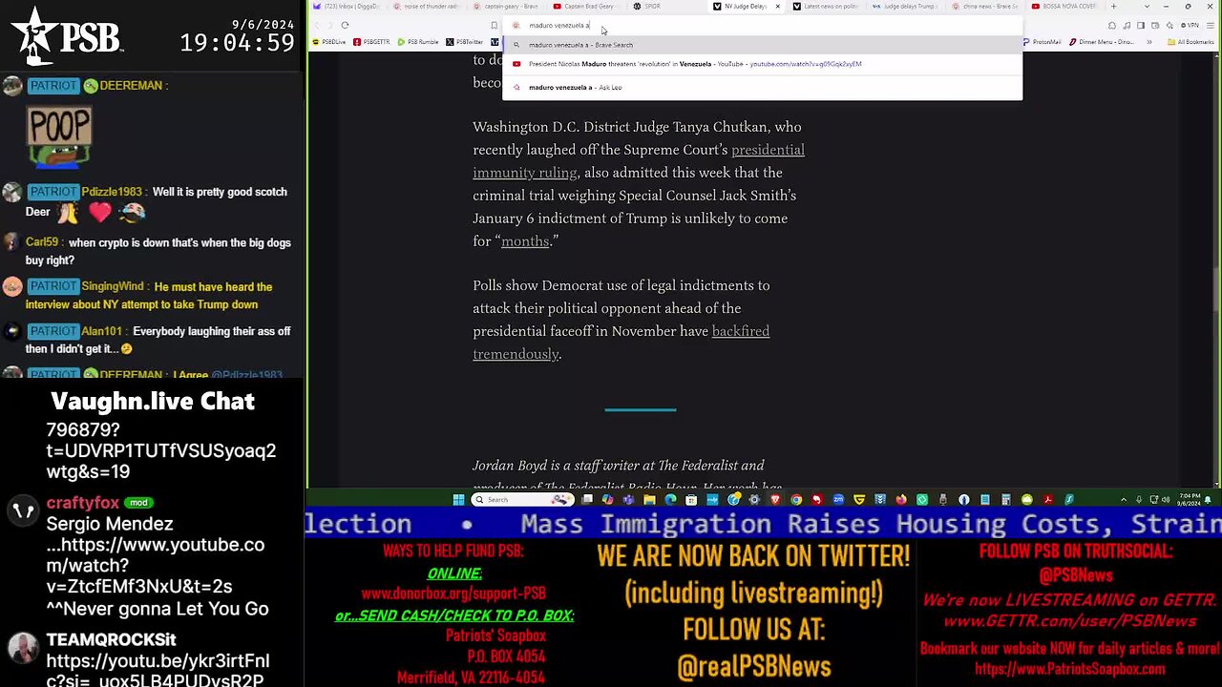Click the POOP frog emote image
Viewport: 1222px width, 687px height.
[59, 137]
